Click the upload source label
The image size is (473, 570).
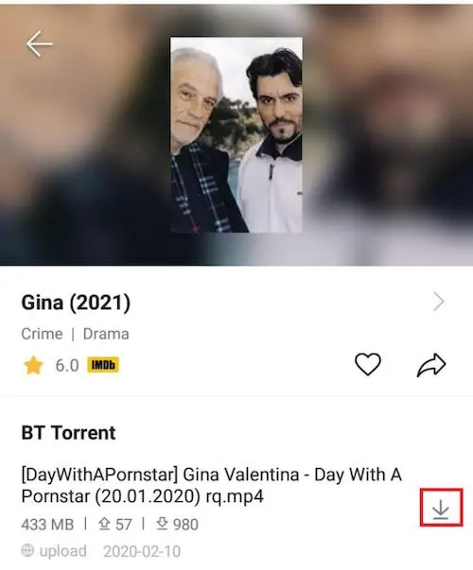pyautogui.click(x=63, y=551)
